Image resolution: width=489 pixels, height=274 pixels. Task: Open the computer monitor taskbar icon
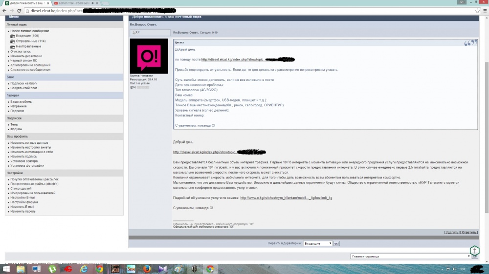[x=36, y=269]
